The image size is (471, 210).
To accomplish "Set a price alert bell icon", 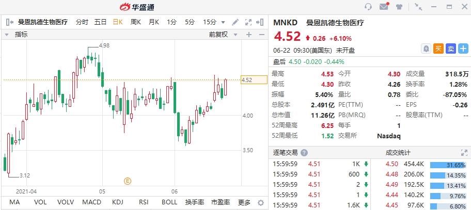I will coord(426,49).
